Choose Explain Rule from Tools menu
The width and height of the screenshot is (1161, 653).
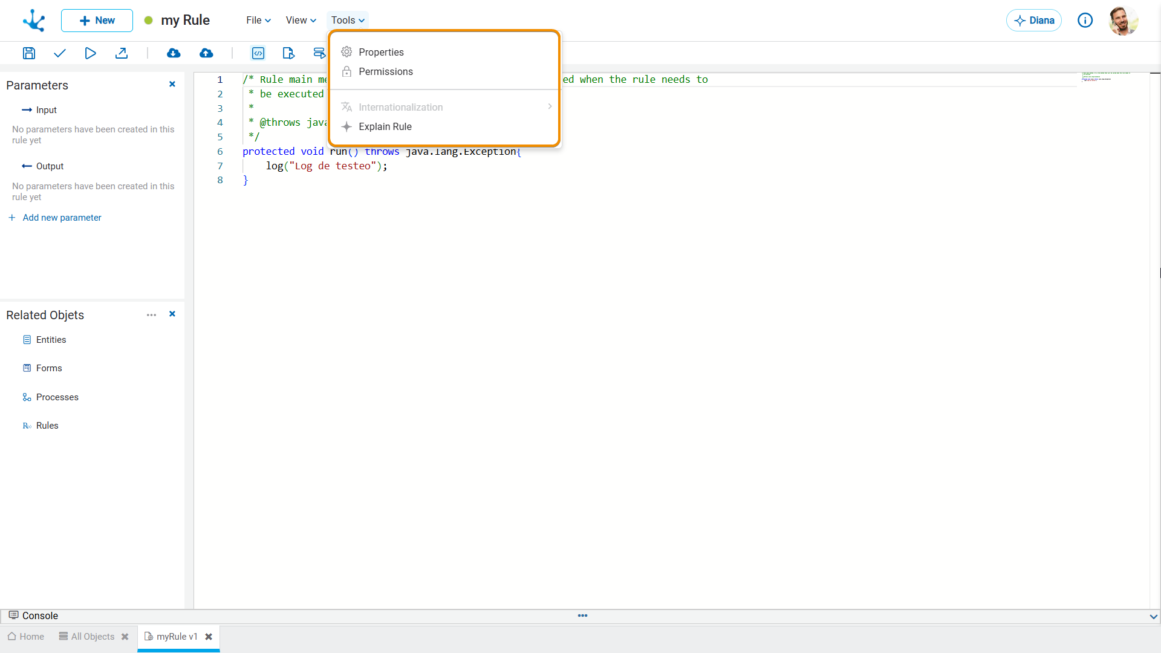point(444,126)
